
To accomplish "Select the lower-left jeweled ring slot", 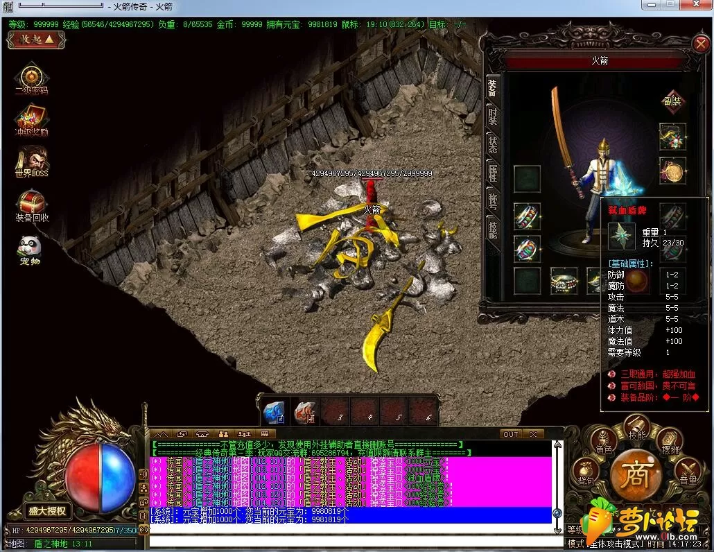I will (x=528, y=249).
